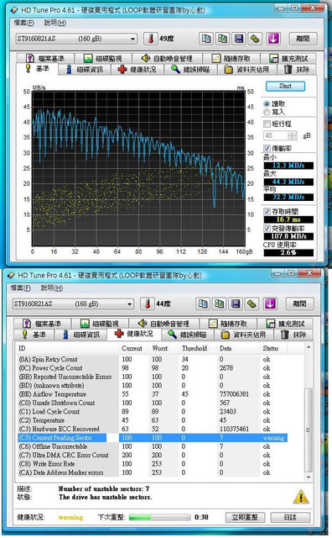Image resolution: width=332 pixels, height=538 pixels.
Task: Switch to 健康狀況 tab in top window
Action: point(137,70)
